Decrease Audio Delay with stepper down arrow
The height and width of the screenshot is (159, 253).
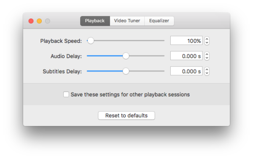coord(207,58)
